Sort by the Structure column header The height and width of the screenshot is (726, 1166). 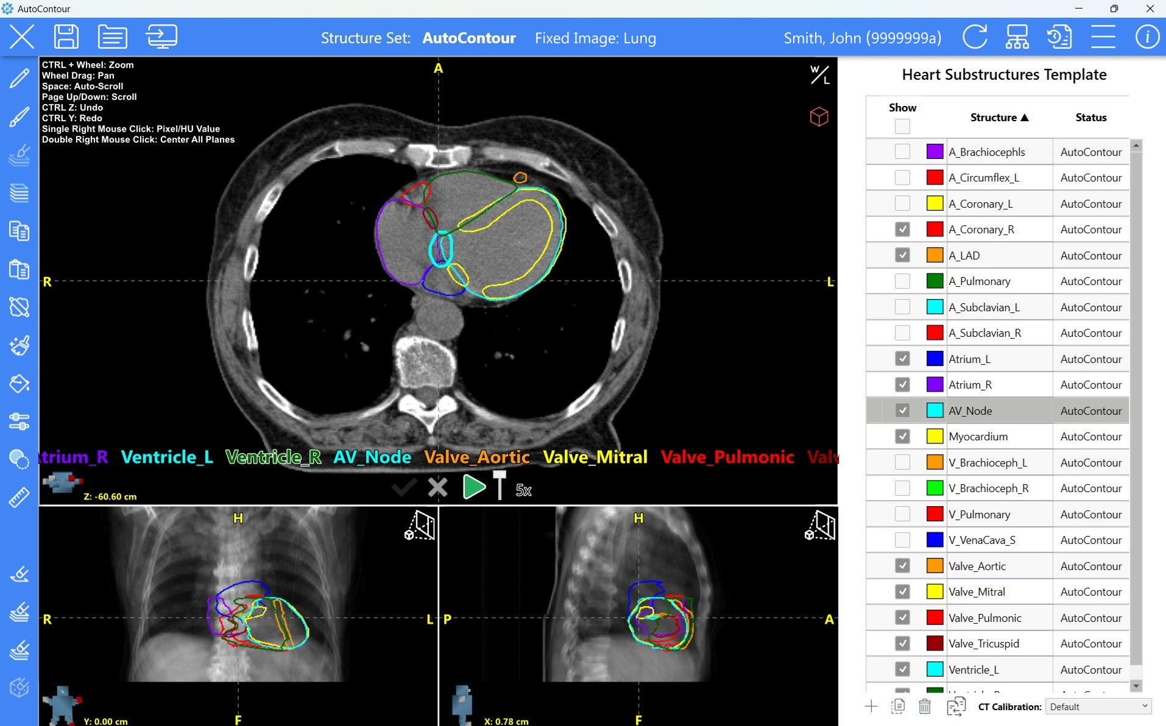pos(998,118)
